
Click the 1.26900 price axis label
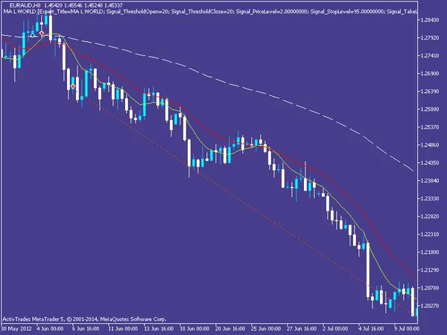tap(430, 74)
